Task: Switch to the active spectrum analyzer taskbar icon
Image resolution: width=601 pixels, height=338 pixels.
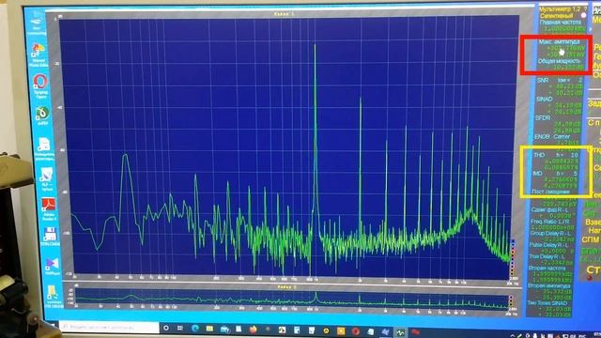Action: (400, 332)
